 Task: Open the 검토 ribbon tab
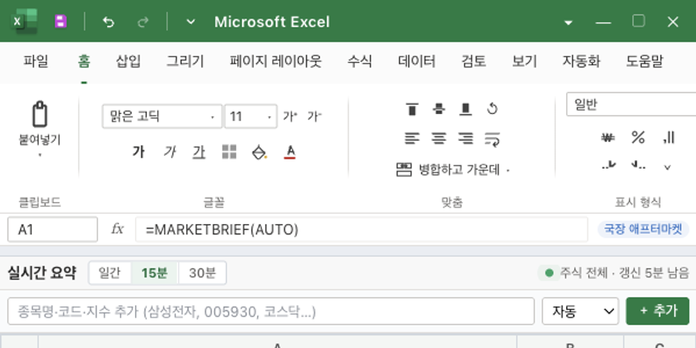tap(474, 61)
